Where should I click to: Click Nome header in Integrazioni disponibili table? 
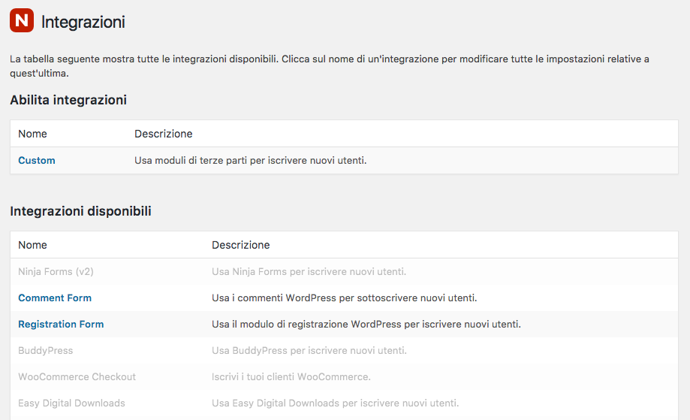(x=32, y=245)
